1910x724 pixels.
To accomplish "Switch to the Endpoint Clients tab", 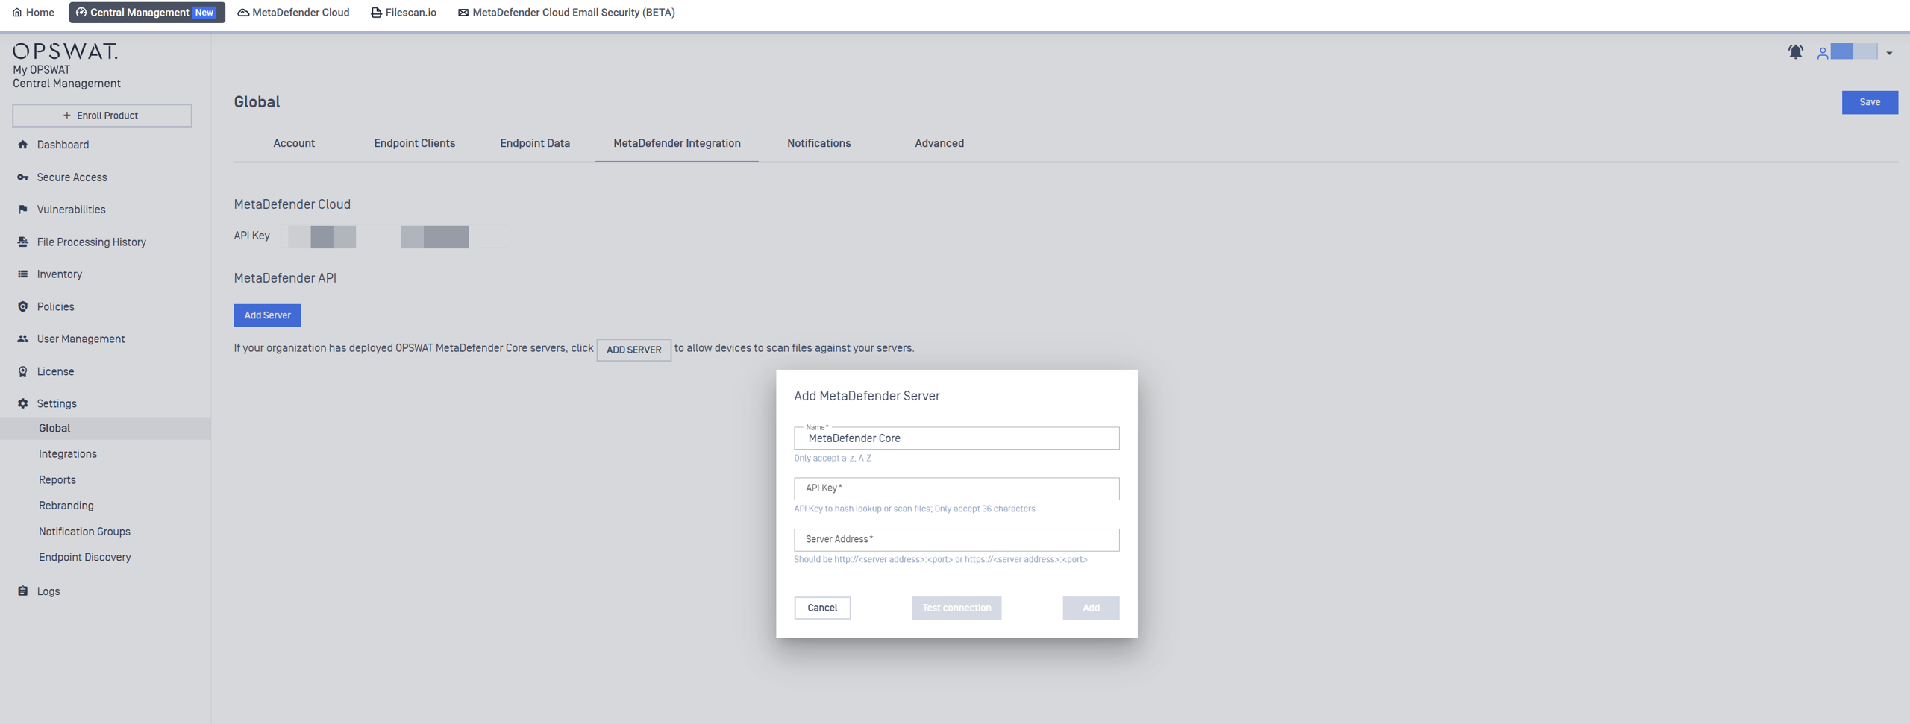I will click(414, 143).
